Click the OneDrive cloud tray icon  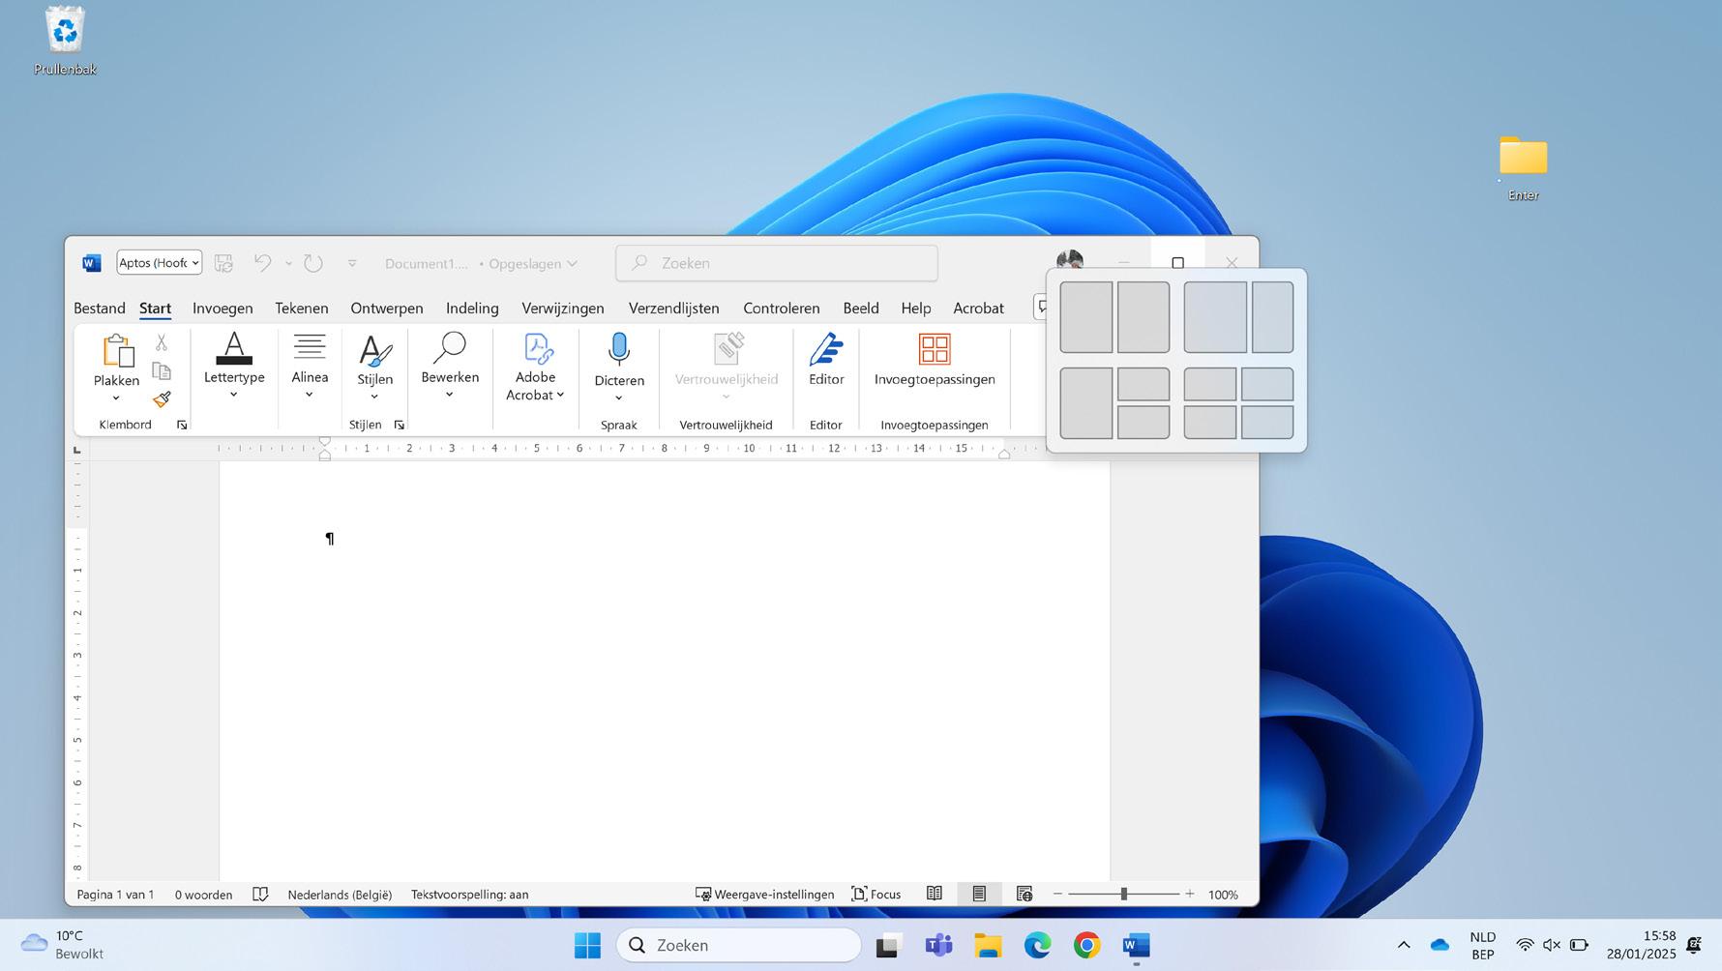[1440, 945]
